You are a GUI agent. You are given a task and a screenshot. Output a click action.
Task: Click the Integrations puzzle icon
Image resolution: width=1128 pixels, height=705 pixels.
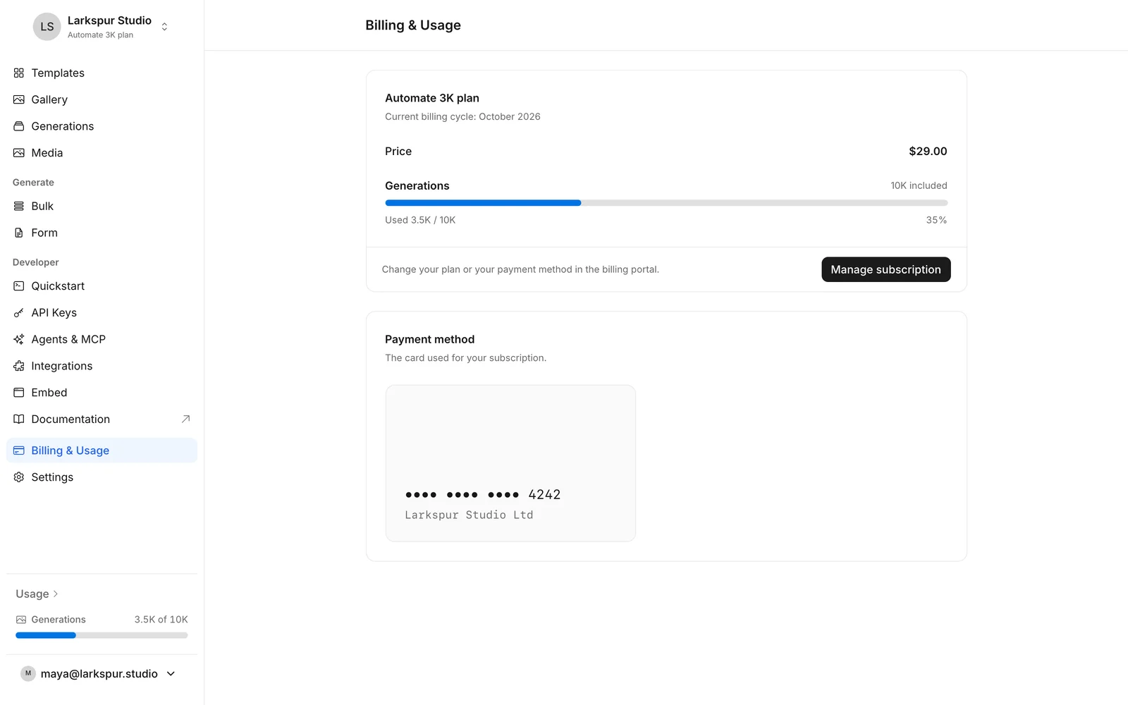coord(19,366)
